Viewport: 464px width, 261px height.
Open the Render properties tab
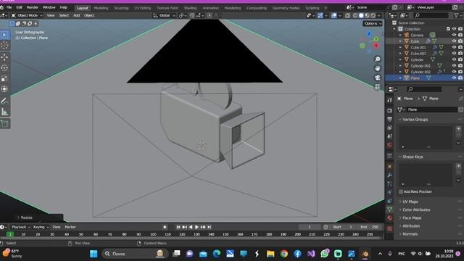coord(390,110)
